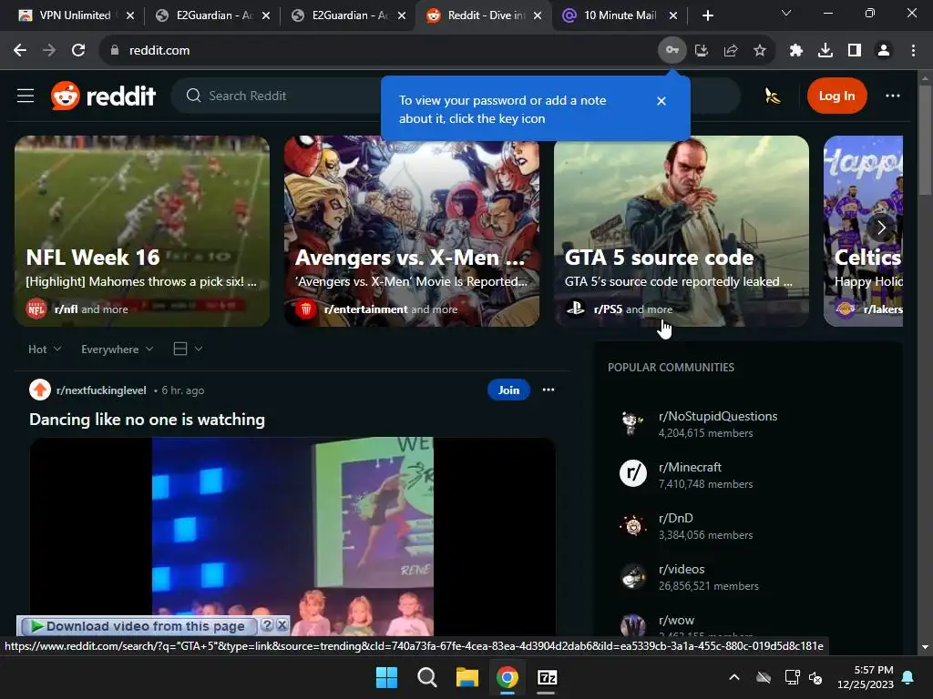The image size is (933, 699).
Task: Click the search magnifier icon in Reddit
Action: (193, 96)
